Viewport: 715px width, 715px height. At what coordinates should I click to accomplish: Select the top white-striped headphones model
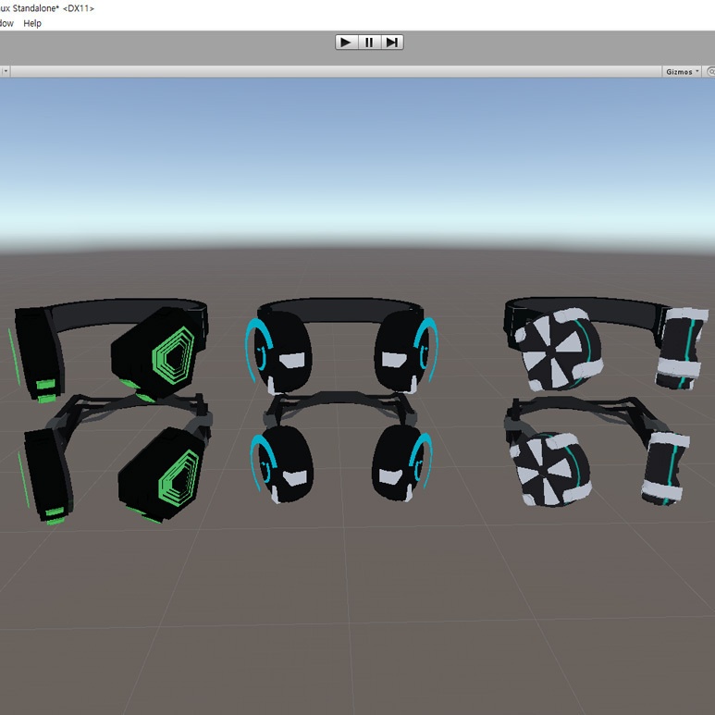click(x=607, y=344)
